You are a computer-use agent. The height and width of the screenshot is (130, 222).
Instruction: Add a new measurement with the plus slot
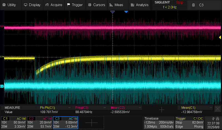click(162, 110)
